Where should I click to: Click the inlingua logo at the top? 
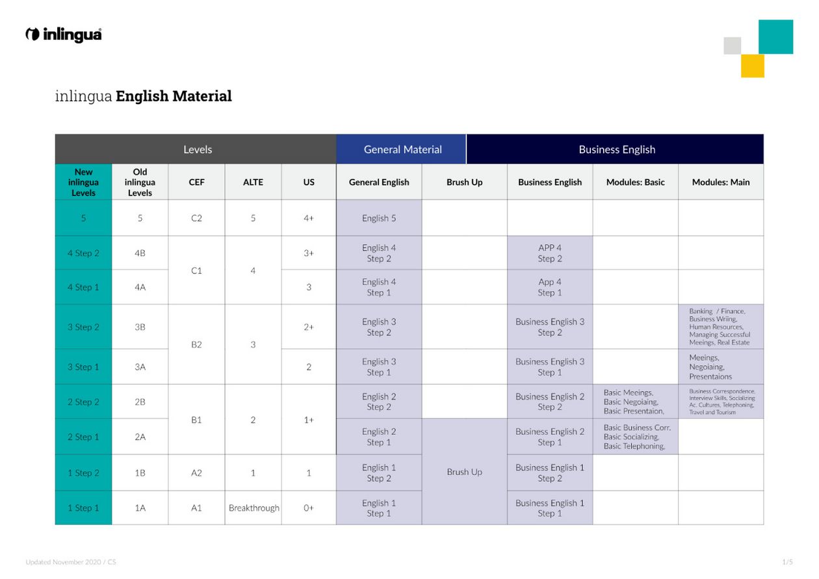[63, 34]
